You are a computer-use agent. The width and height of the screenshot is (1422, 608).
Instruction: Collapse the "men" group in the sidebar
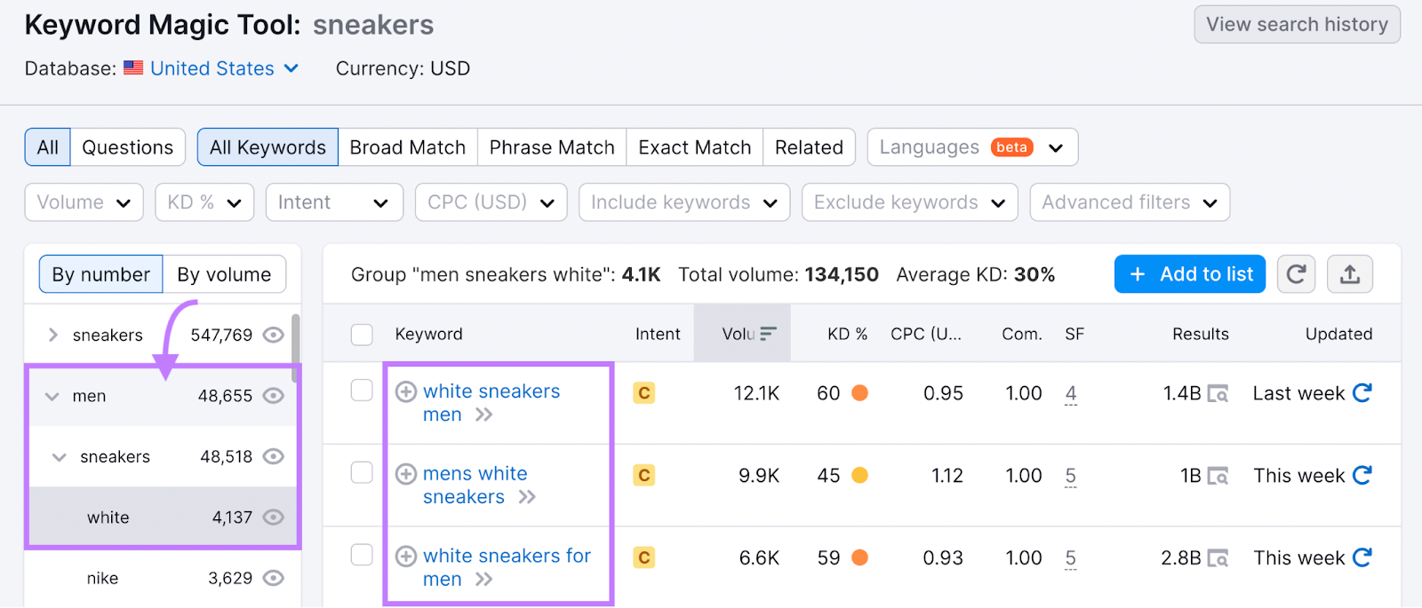(51, 396)
